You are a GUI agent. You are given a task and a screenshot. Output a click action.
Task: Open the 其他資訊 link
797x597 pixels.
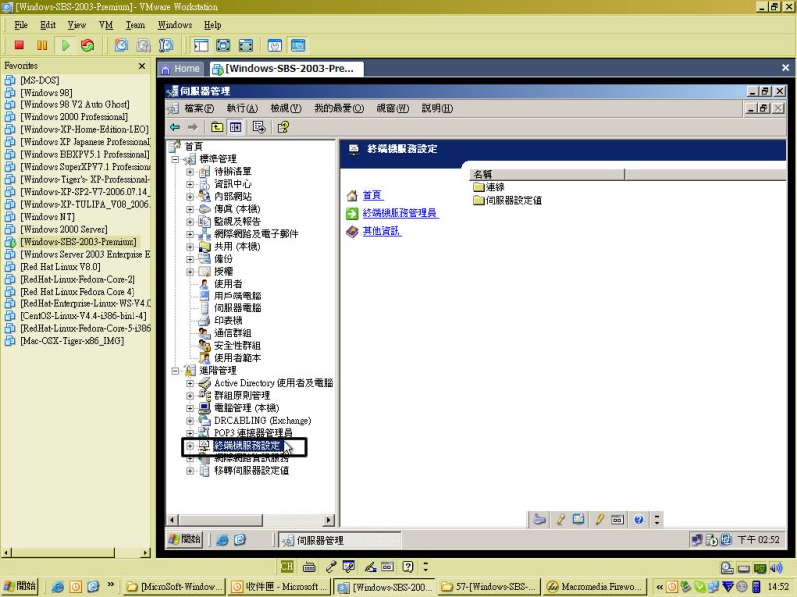click(382, 232)
